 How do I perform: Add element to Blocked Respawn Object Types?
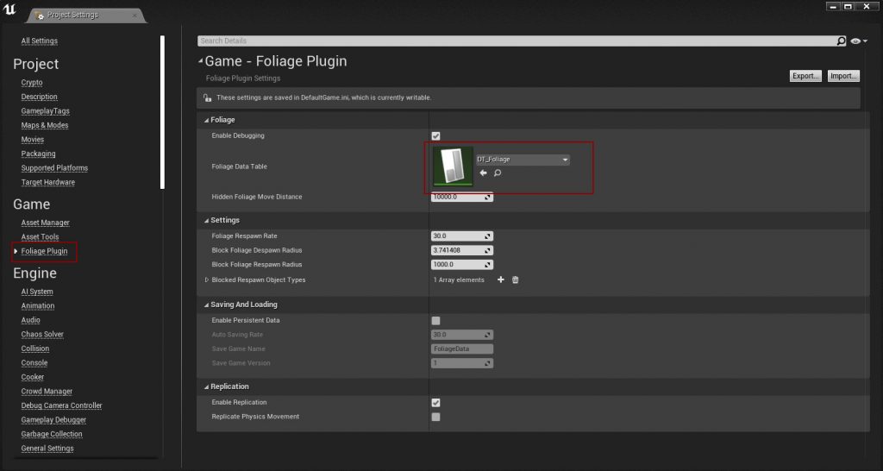501,279
